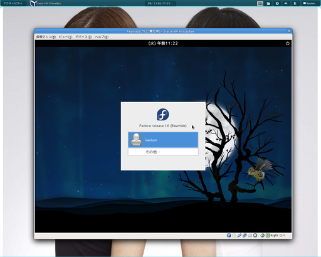Viewport: 321px width, 257px height.
Task: Click the Right Ctrl host key label
Action: [278, 236]
